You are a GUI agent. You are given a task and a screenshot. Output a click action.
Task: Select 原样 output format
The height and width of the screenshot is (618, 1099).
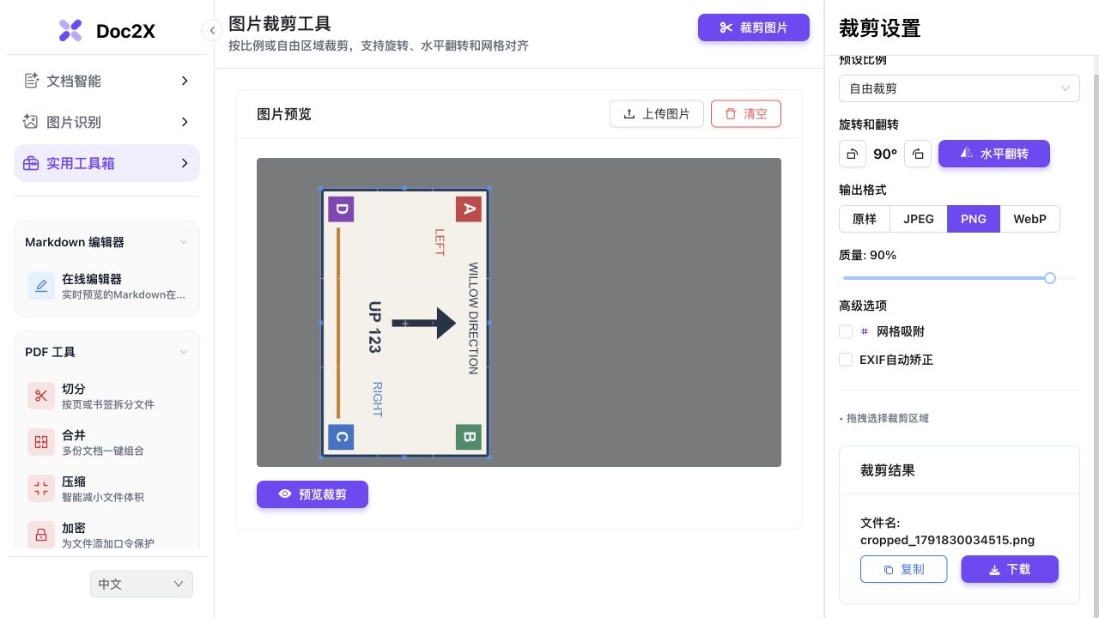coord(865,219)
